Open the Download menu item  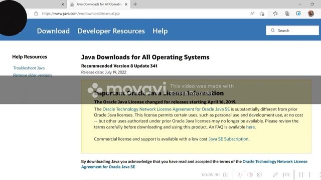click(x=53, y=31)
